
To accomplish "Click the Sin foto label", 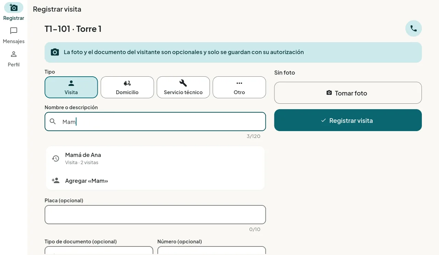I will pos(285,73).
